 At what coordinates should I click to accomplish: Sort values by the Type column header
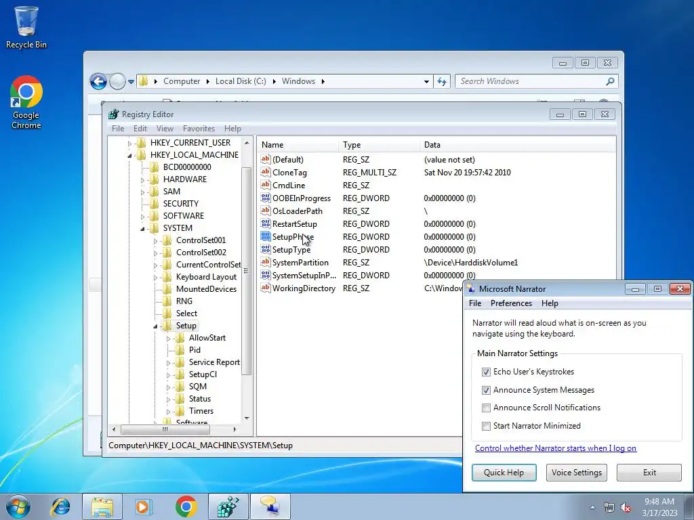coord(378,145)
